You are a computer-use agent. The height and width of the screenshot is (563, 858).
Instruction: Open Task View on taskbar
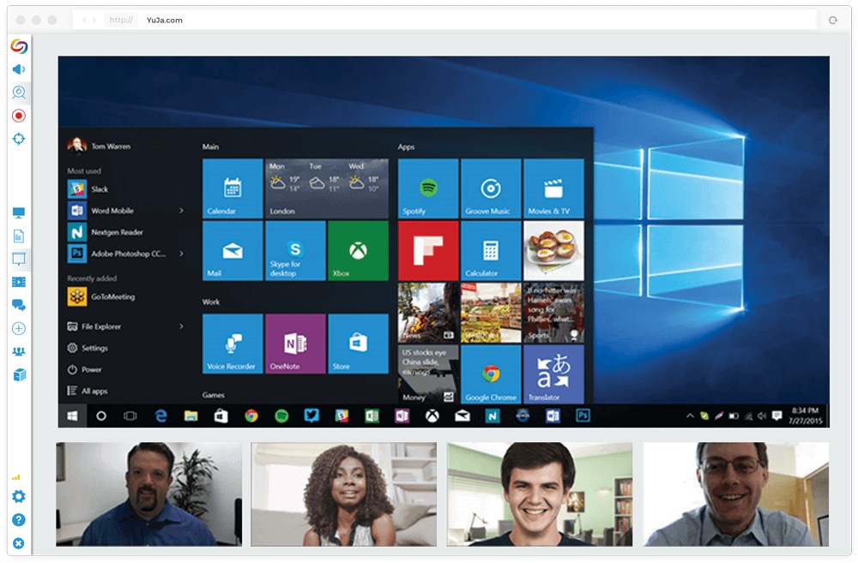pos(130,416)
